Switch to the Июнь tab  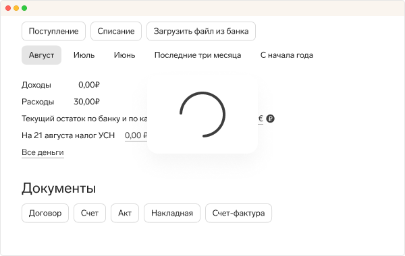[x=124, y=55]
